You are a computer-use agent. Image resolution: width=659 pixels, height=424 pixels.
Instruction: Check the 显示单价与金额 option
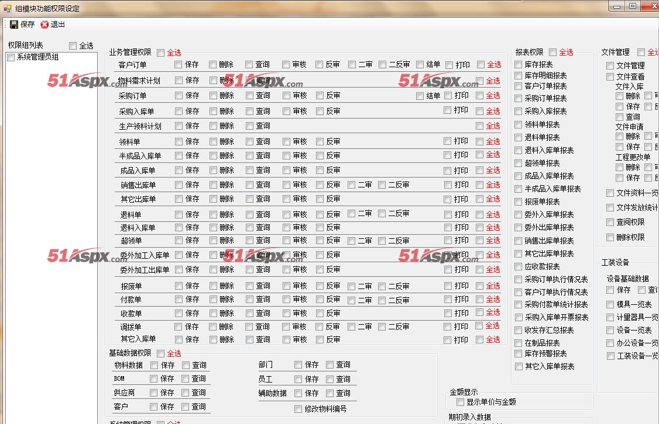(460, 402)
